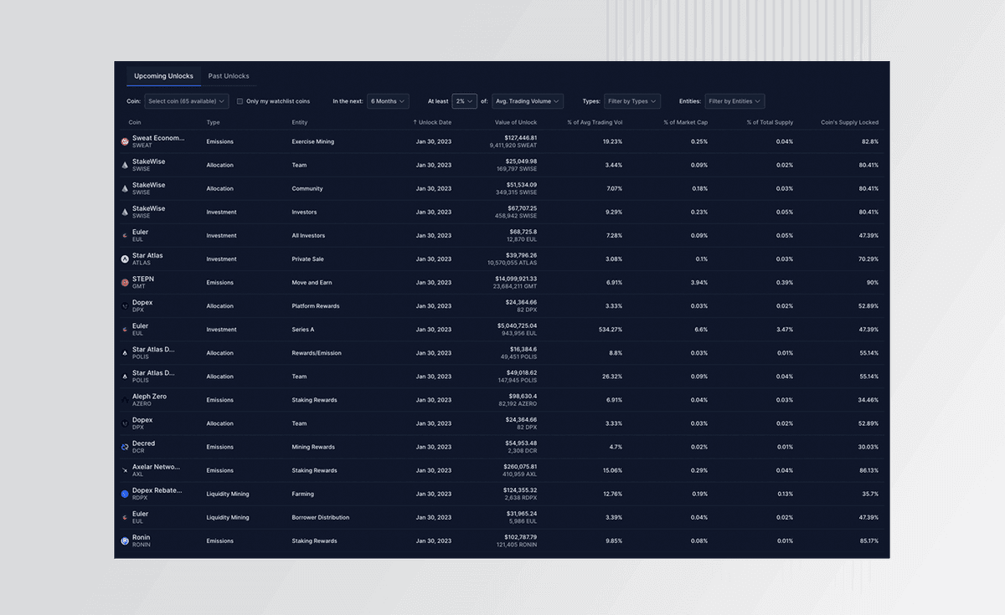Switch to the Past Unlocks tab

228,75
